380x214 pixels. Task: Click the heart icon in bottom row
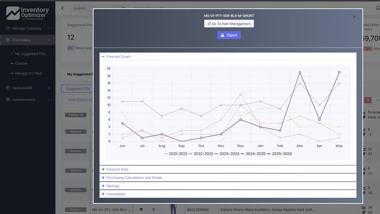[x=141, y=210]
